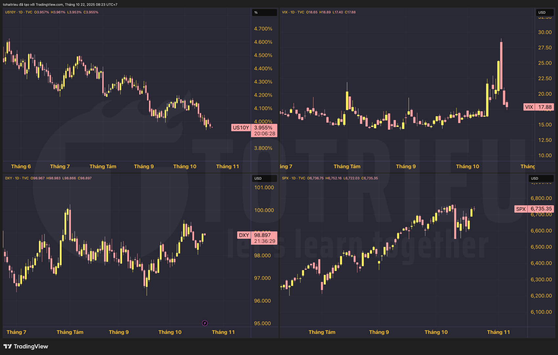Click Tháng Tám on SPX time axis
Image resolution: width=558 pixels, height=355 pixels.
pos(322,332)
